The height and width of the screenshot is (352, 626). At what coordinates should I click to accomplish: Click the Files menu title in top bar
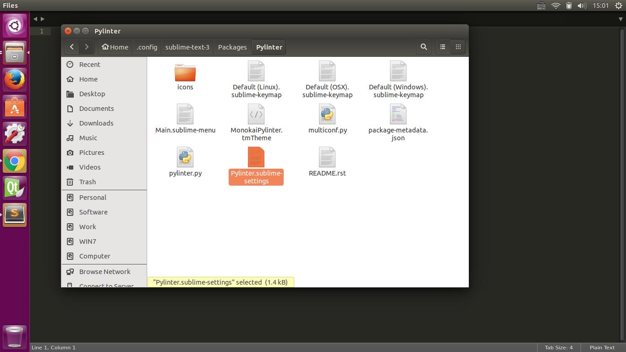tap(10, 5)
